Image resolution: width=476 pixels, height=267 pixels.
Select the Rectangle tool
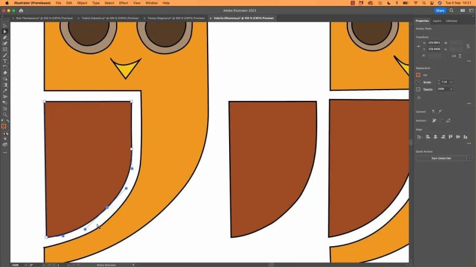coord(5,49)
